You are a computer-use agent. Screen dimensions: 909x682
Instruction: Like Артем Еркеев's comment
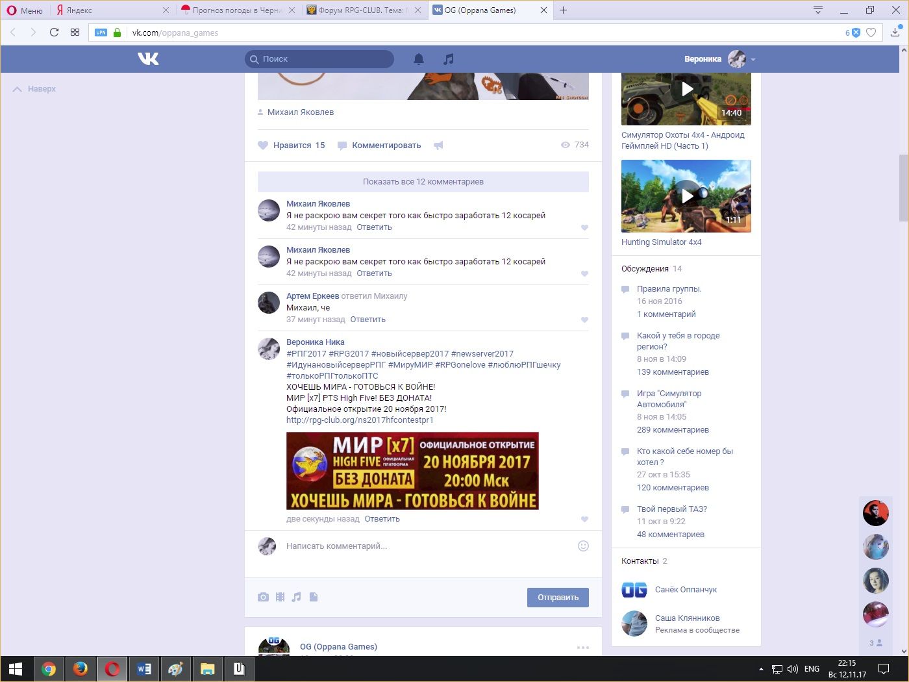[584, 320]
